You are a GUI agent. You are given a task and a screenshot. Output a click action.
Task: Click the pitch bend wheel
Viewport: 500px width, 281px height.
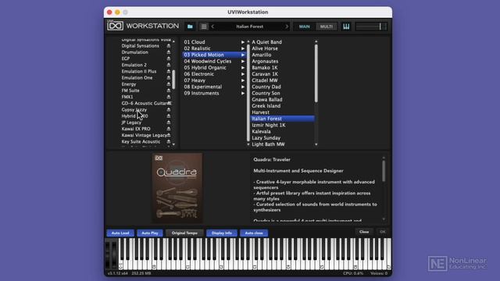(x=108, y=255)
